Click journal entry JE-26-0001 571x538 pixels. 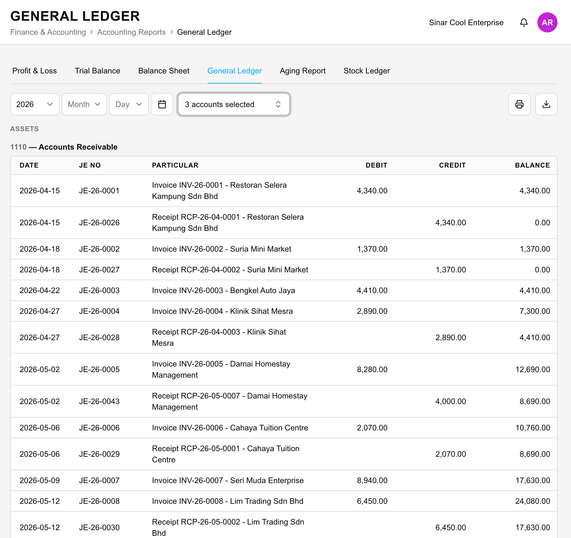[99, 191]
